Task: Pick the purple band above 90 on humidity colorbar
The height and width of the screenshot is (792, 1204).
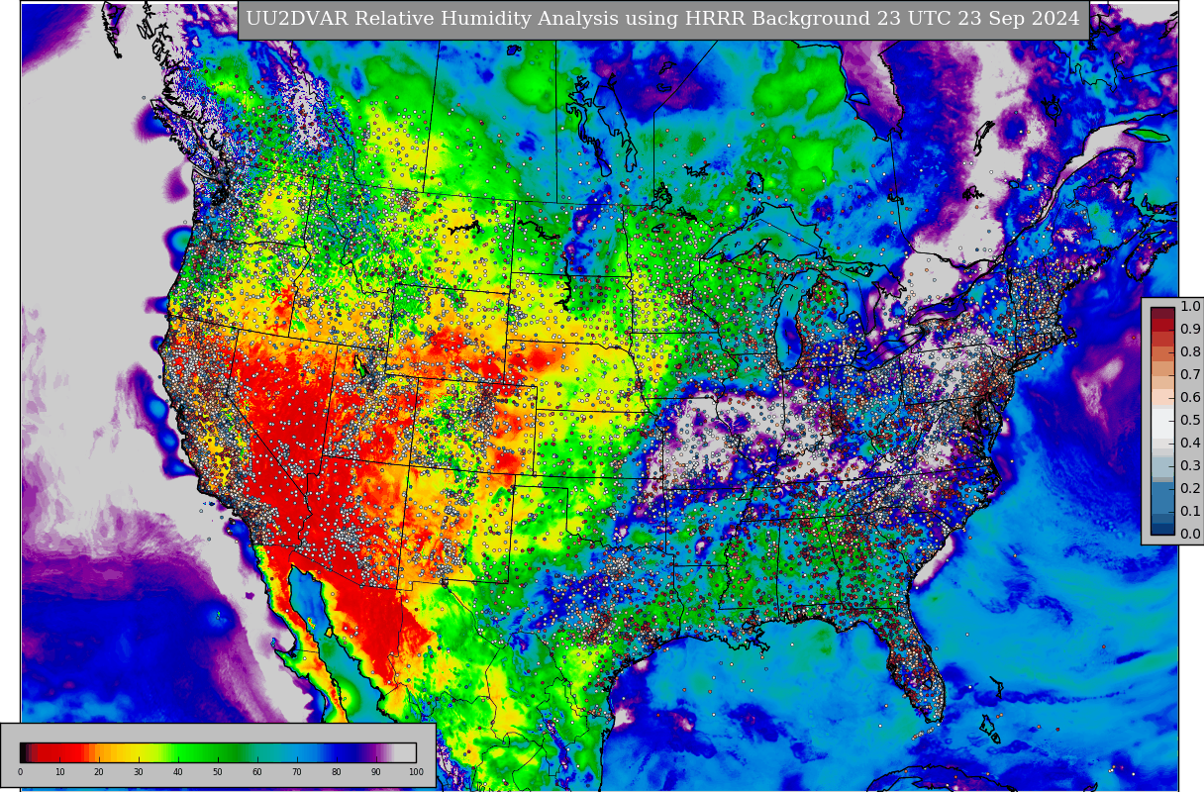Action: 376,751
